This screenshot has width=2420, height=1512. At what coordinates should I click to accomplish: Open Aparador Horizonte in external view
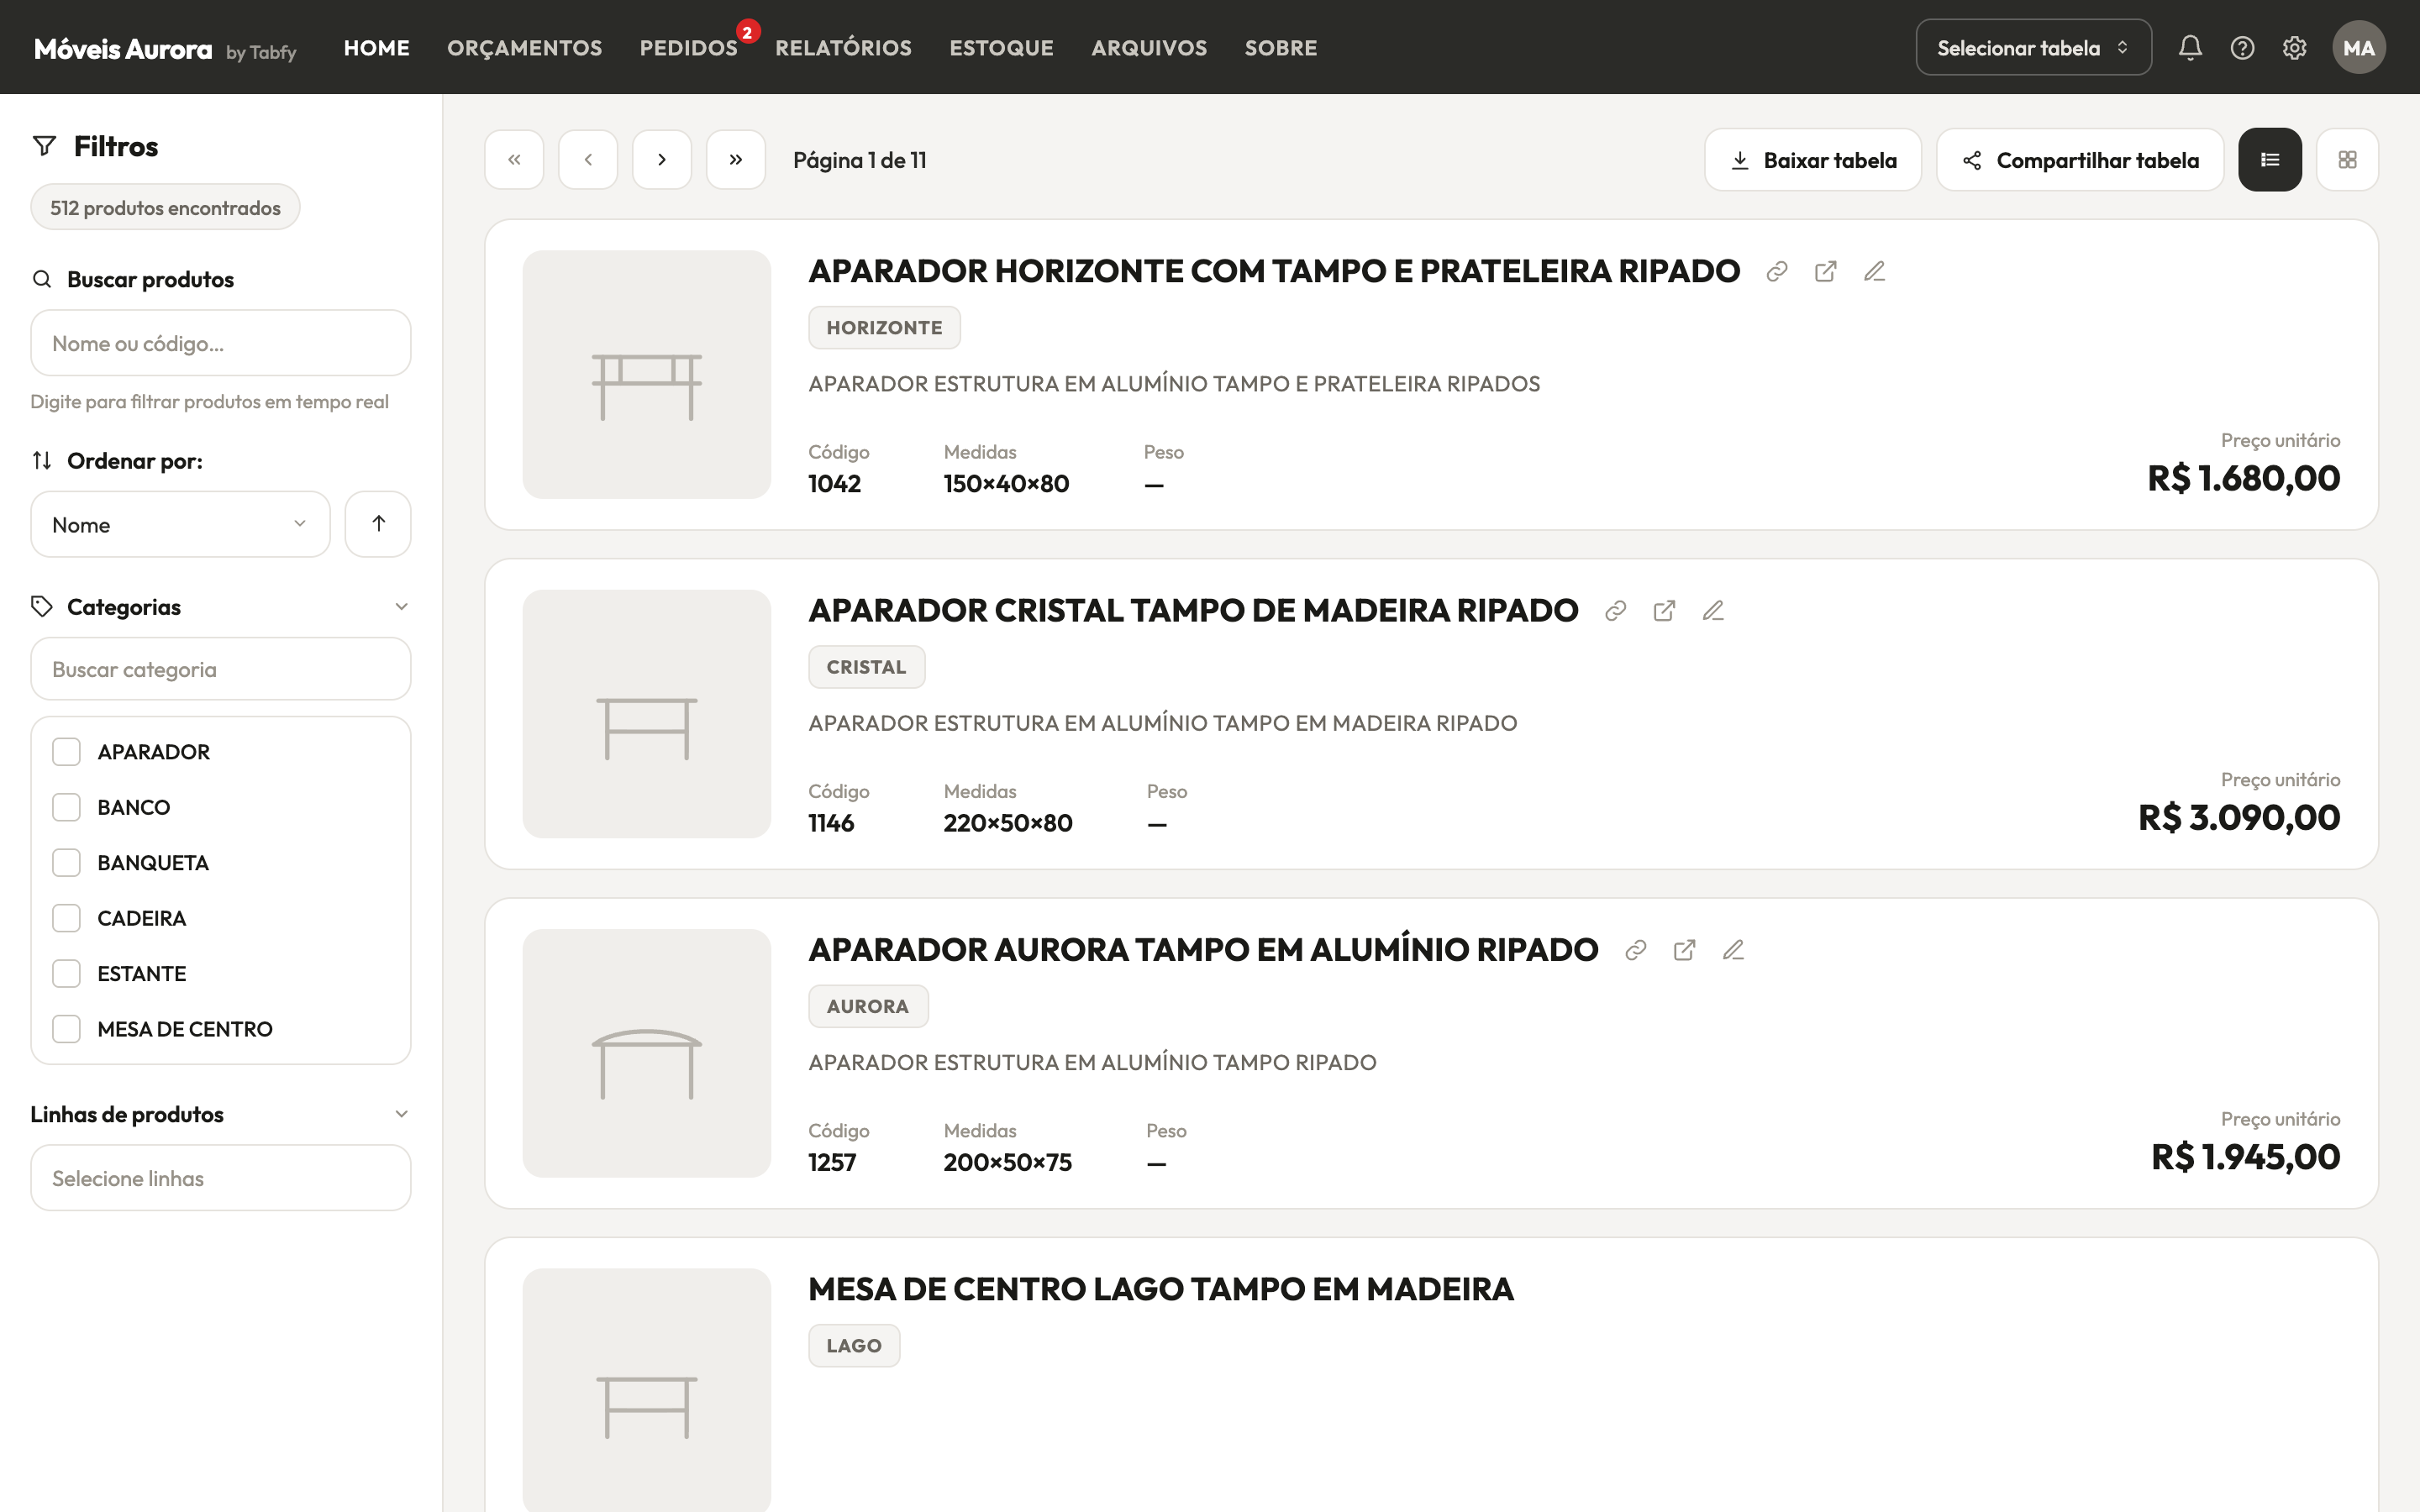pos(1825,271)
